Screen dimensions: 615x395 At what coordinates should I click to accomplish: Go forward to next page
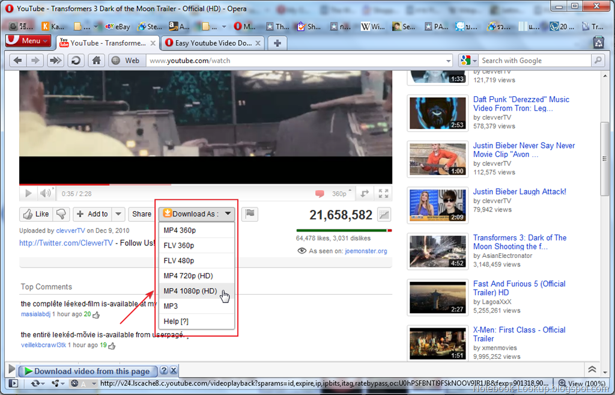35,61
